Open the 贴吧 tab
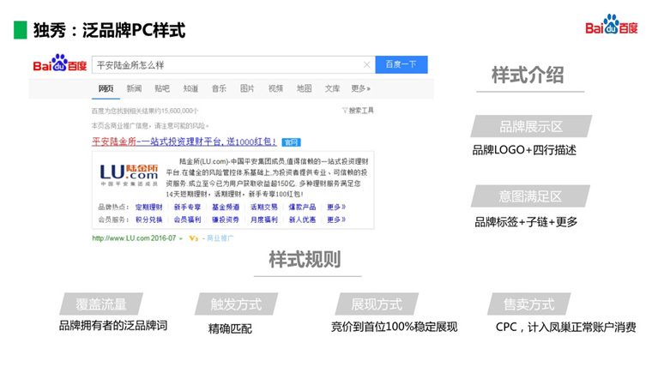The height and width of the screenshot is (367, 652). tap(162, 88)
